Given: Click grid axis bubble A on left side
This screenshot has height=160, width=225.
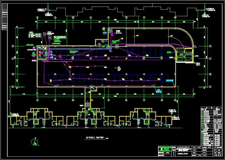Looking at the screenshot, I should [x=12, y=86].
